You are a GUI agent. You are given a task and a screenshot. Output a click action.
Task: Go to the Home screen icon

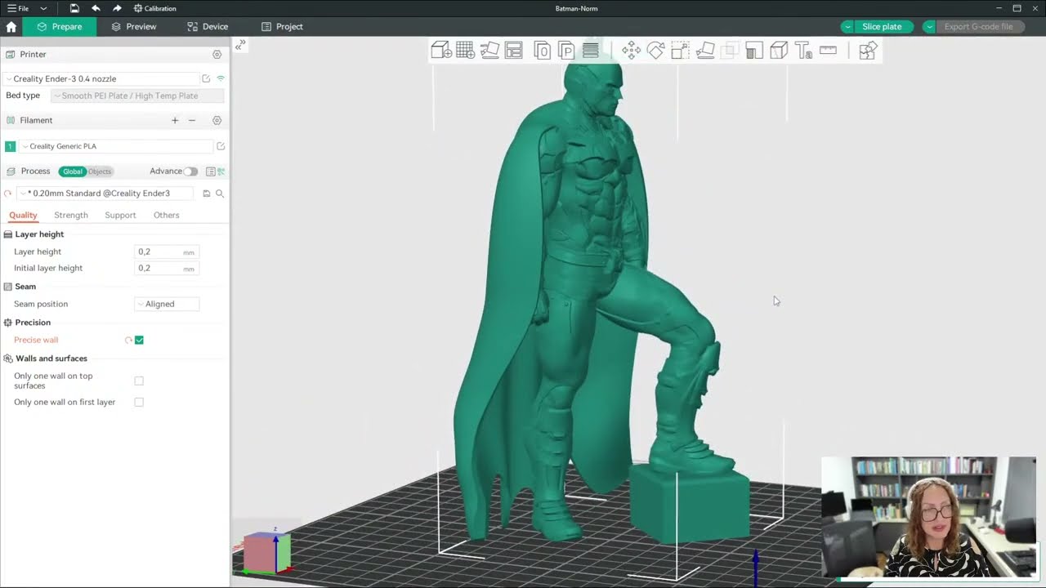(11, 26)
